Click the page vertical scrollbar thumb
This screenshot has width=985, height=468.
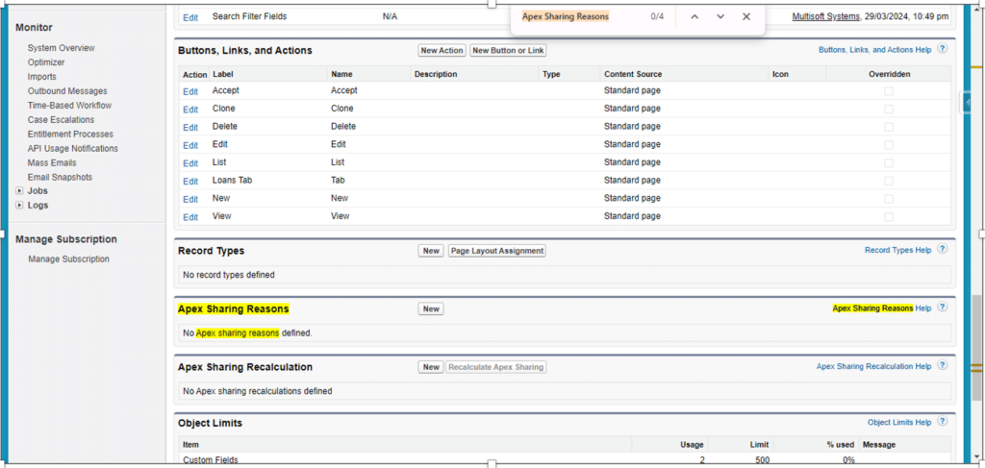tap(976, 347)
